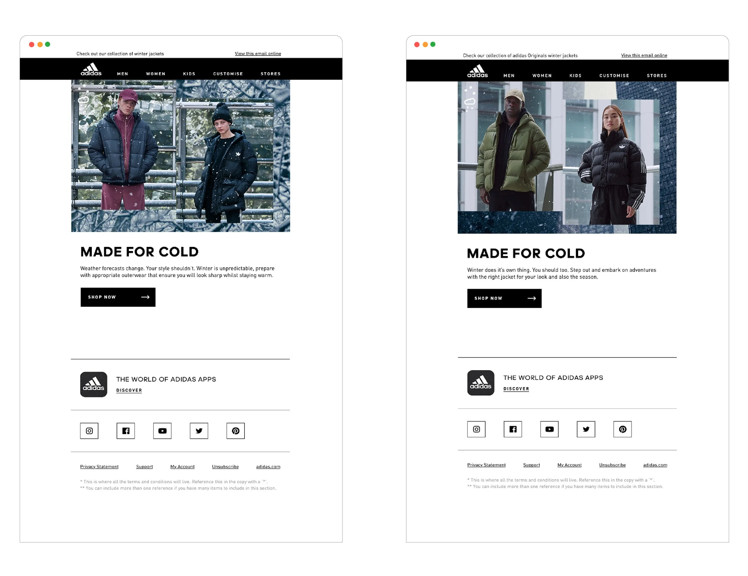Click Twitter icon in right email footer
The height and width of the screenshot is (576, 748).
(x=586, y=429)
